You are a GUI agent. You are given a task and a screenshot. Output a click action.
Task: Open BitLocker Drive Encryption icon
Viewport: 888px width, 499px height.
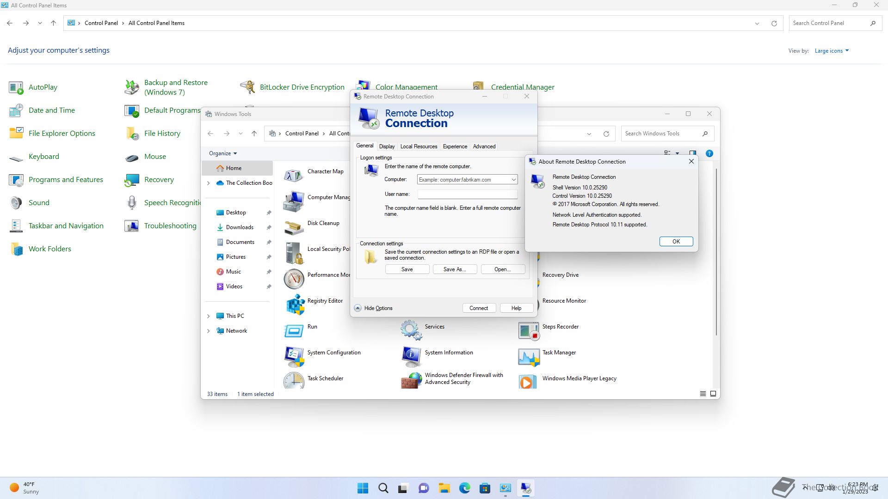point(247,87)
